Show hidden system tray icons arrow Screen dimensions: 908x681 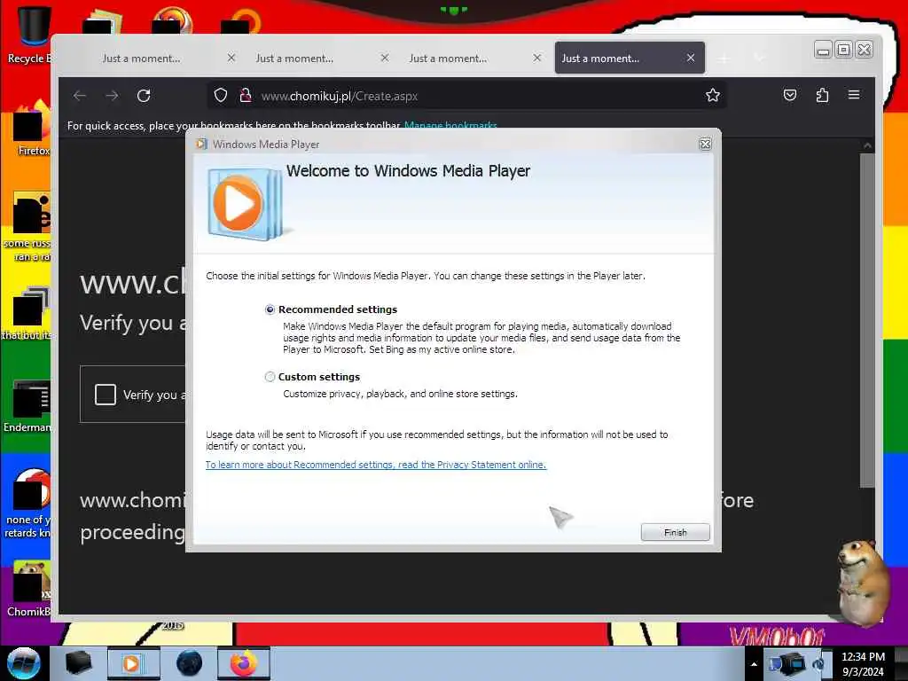coord(754,664)
